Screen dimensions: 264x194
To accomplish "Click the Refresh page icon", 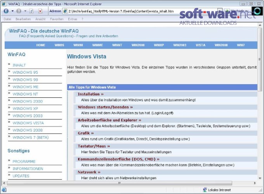I will tap(31, 11).
